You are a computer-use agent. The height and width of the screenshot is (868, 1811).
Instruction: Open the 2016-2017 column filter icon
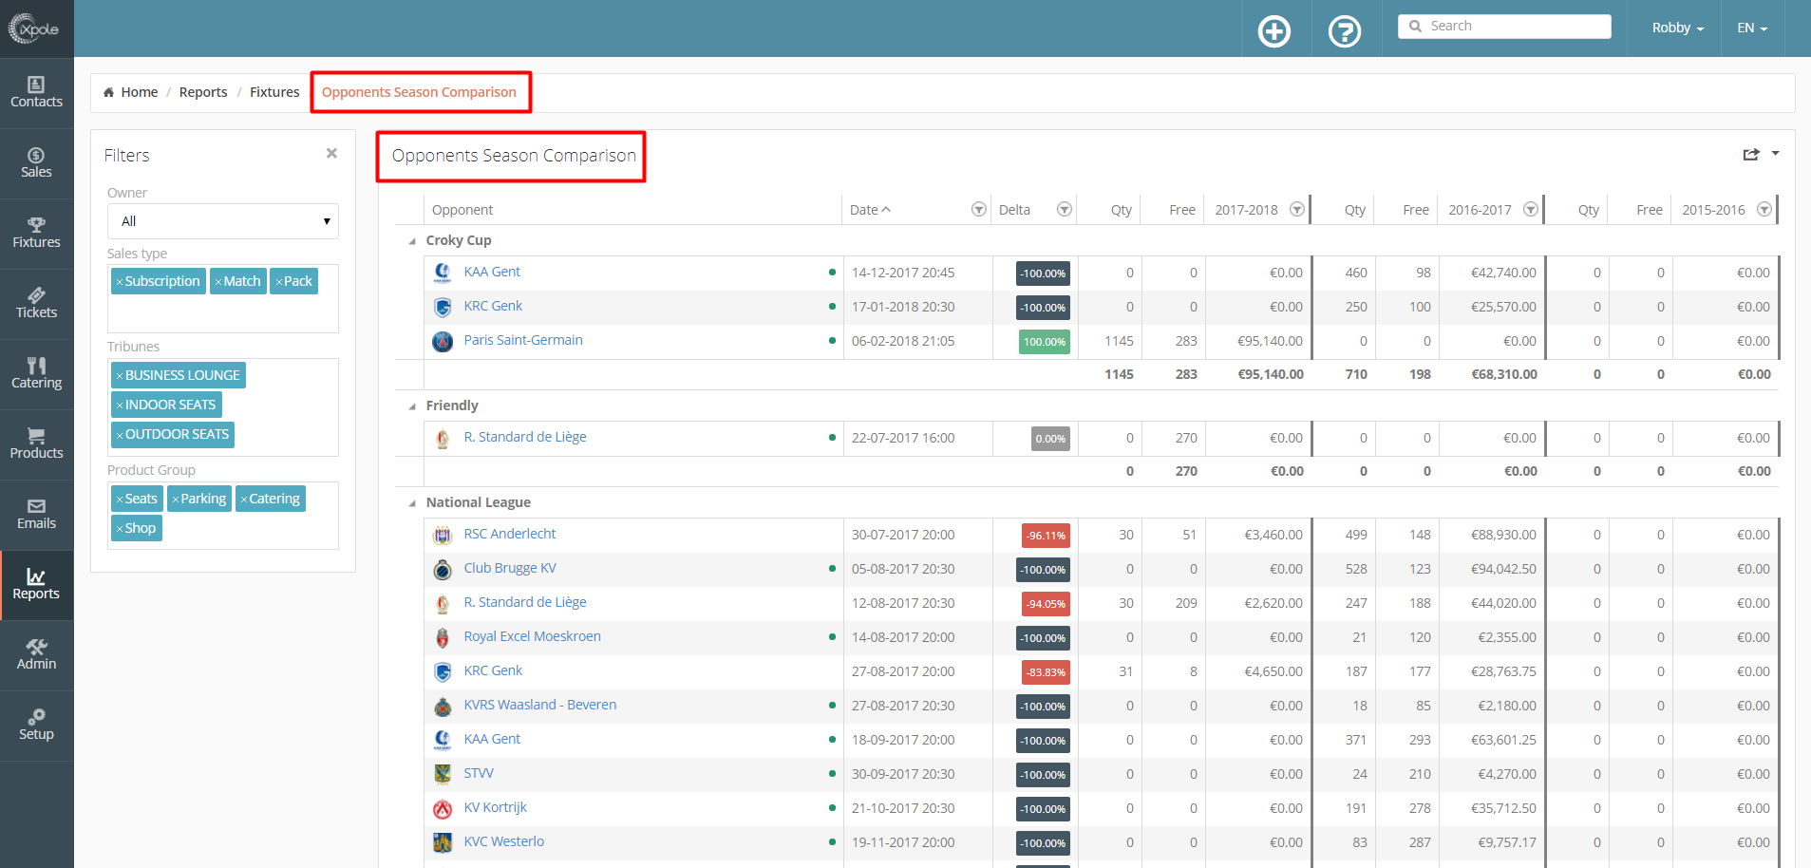click(1530, 209)
